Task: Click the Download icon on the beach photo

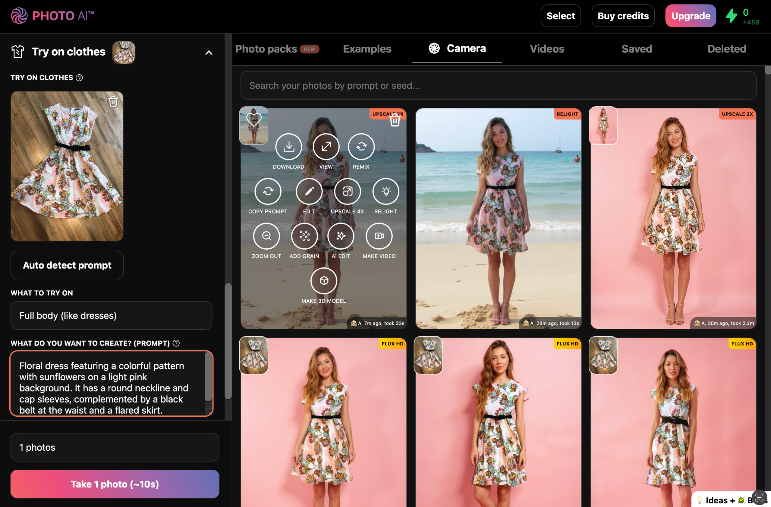Action: pos(288,147)
